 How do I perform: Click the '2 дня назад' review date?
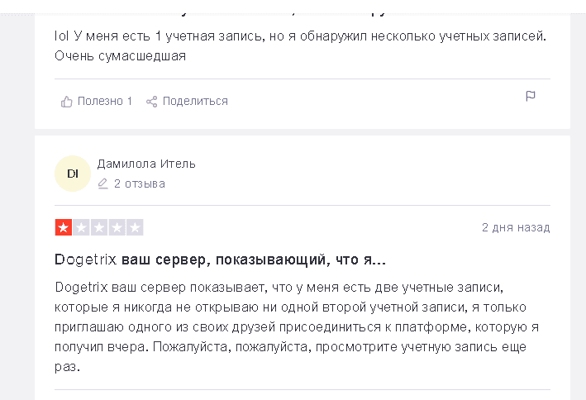pos(516,227)
